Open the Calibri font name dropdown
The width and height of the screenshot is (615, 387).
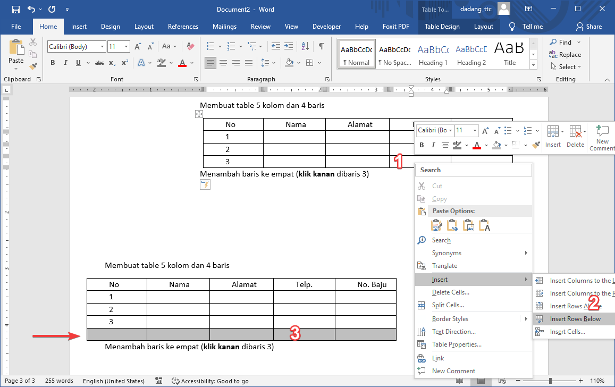click(102, 47)
